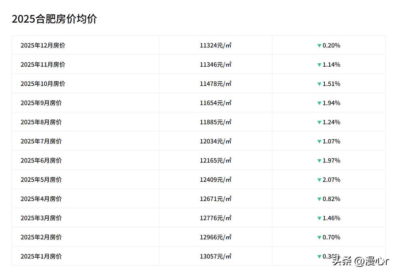Screen dimensions: 397x274
Task: Click the down arrow next to 0.82%
Action: (319, 199)
